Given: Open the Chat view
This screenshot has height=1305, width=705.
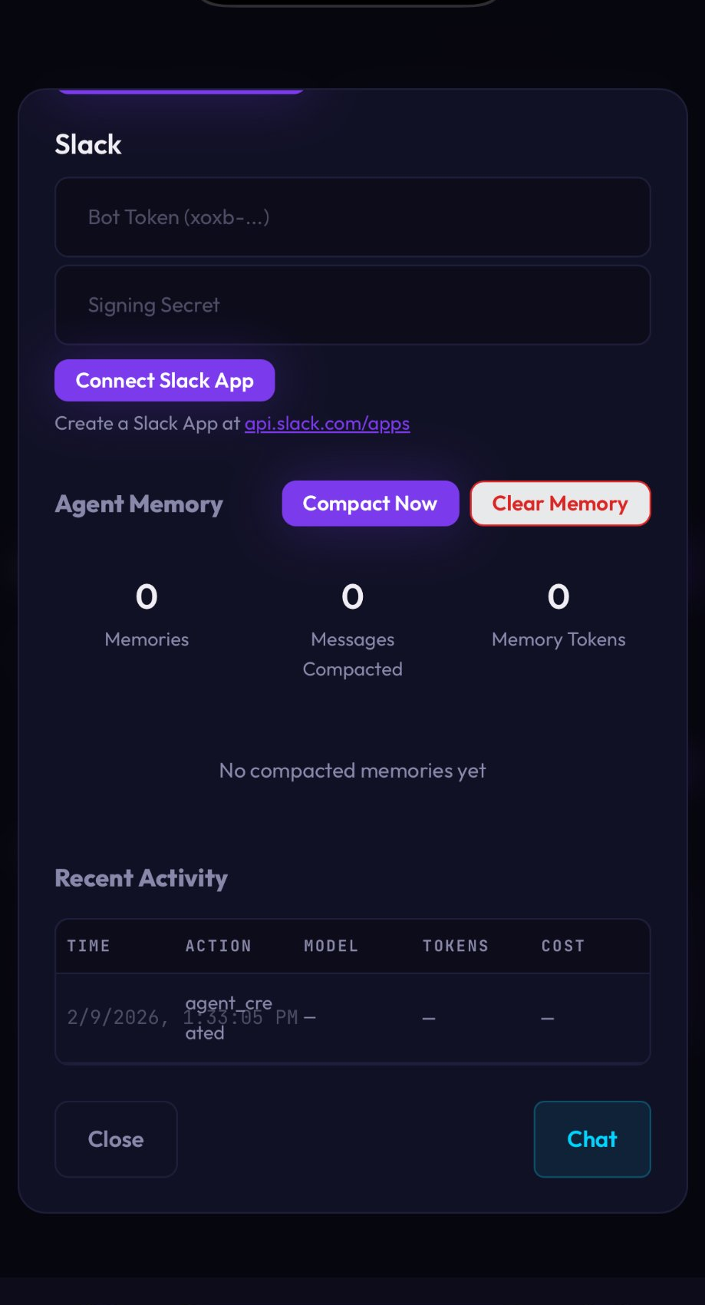Looking at the screenshot, I should coord(591,1139).
